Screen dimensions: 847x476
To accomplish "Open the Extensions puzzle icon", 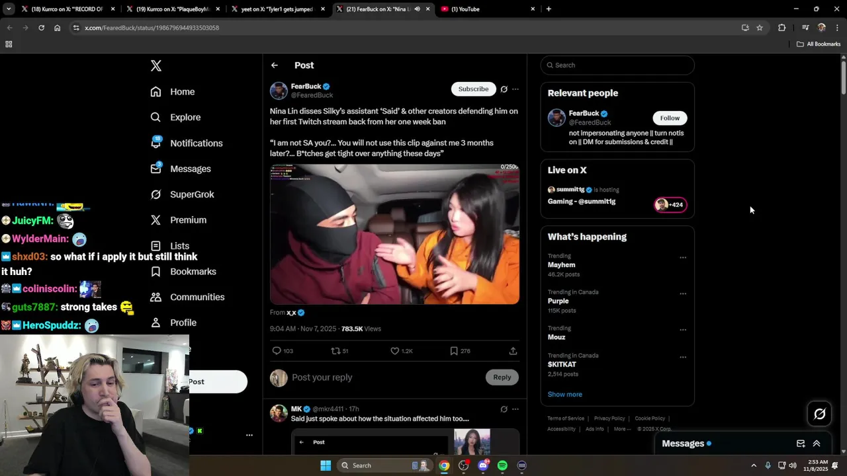I will pos(782,28).
